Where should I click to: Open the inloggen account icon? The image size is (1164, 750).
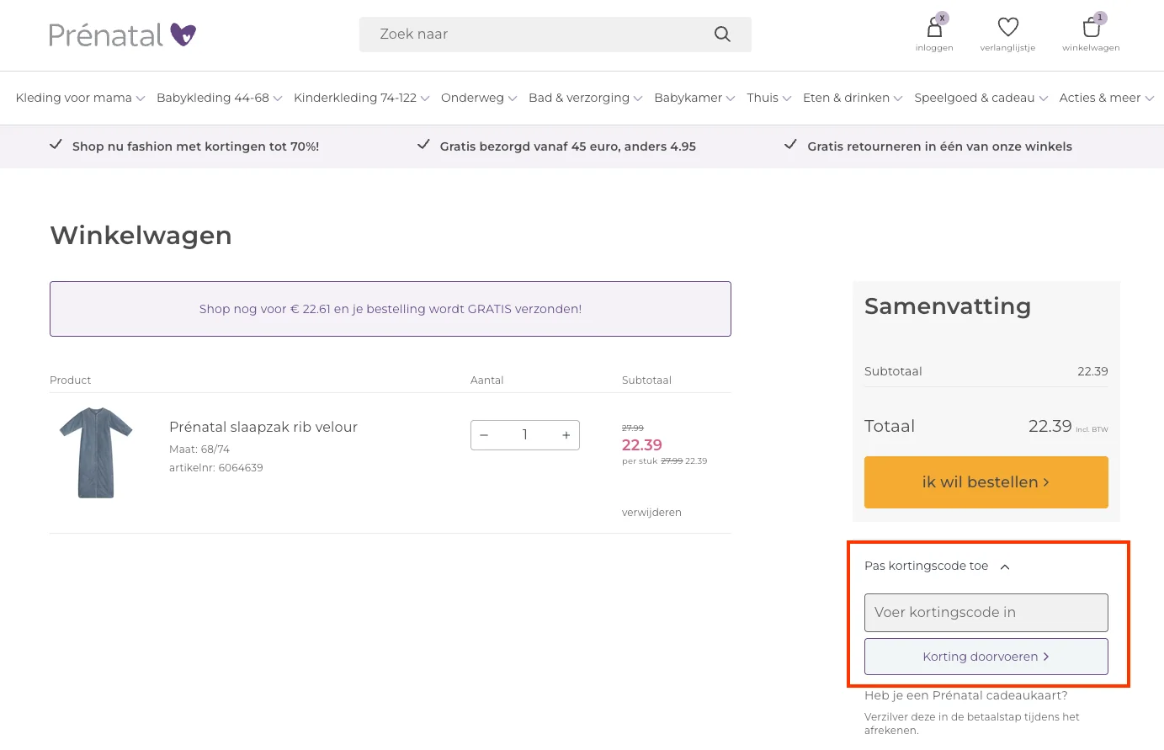point(934,29)
